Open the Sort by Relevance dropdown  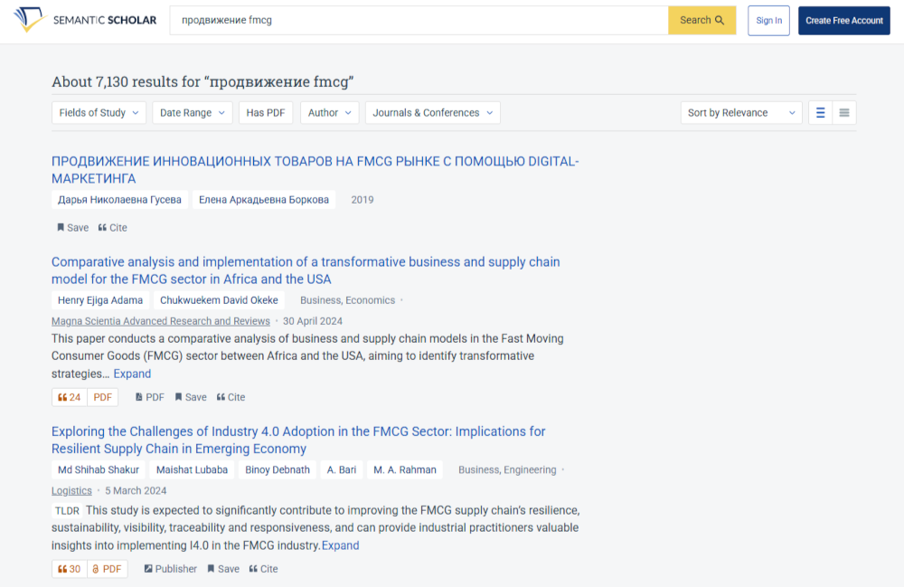741,113
